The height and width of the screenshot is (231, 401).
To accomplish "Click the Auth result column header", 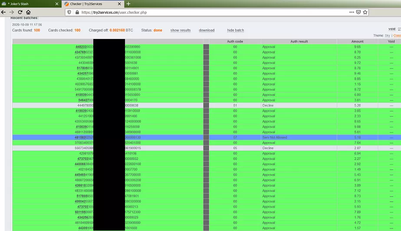I will pos(299,42).
